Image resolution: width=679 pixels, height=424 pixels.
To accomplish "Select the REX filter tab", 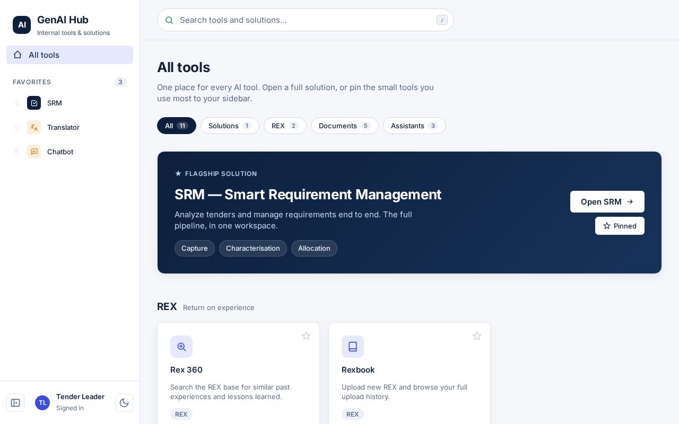I will tap(285, 126).
